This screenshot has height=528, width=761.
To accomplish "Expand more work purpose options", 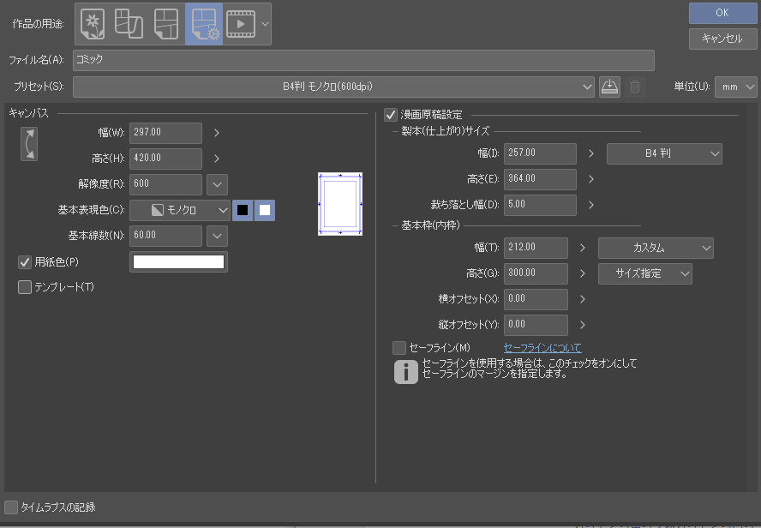I will (x=265, y=24).
